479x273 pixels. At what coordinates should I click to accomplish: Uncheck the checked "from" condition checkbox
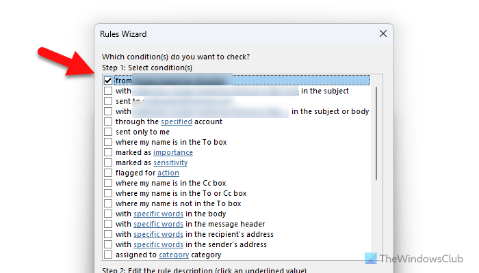click(x=108, y=81)
